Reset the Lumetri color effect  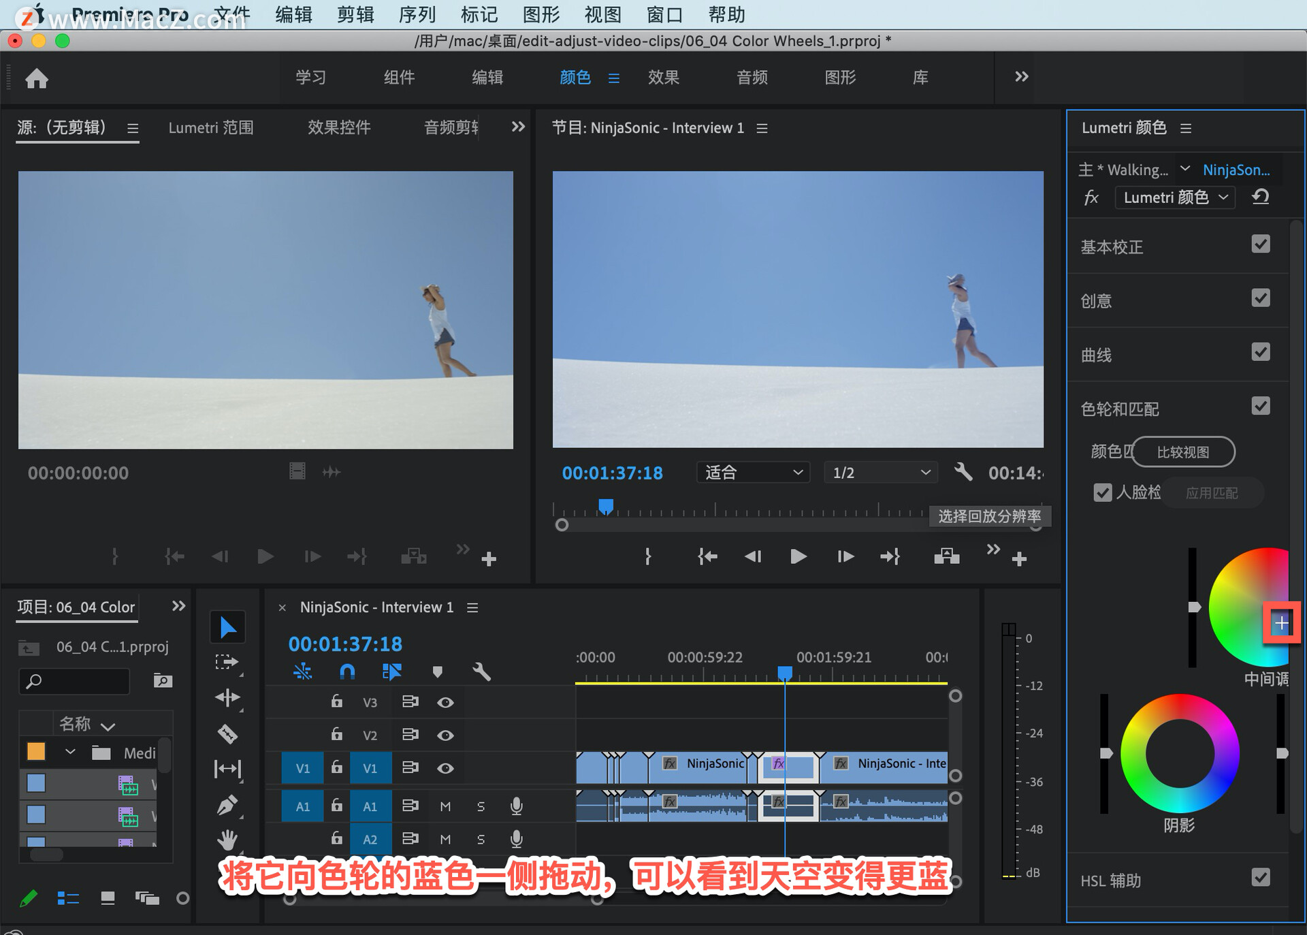(x=1260, y=197)
